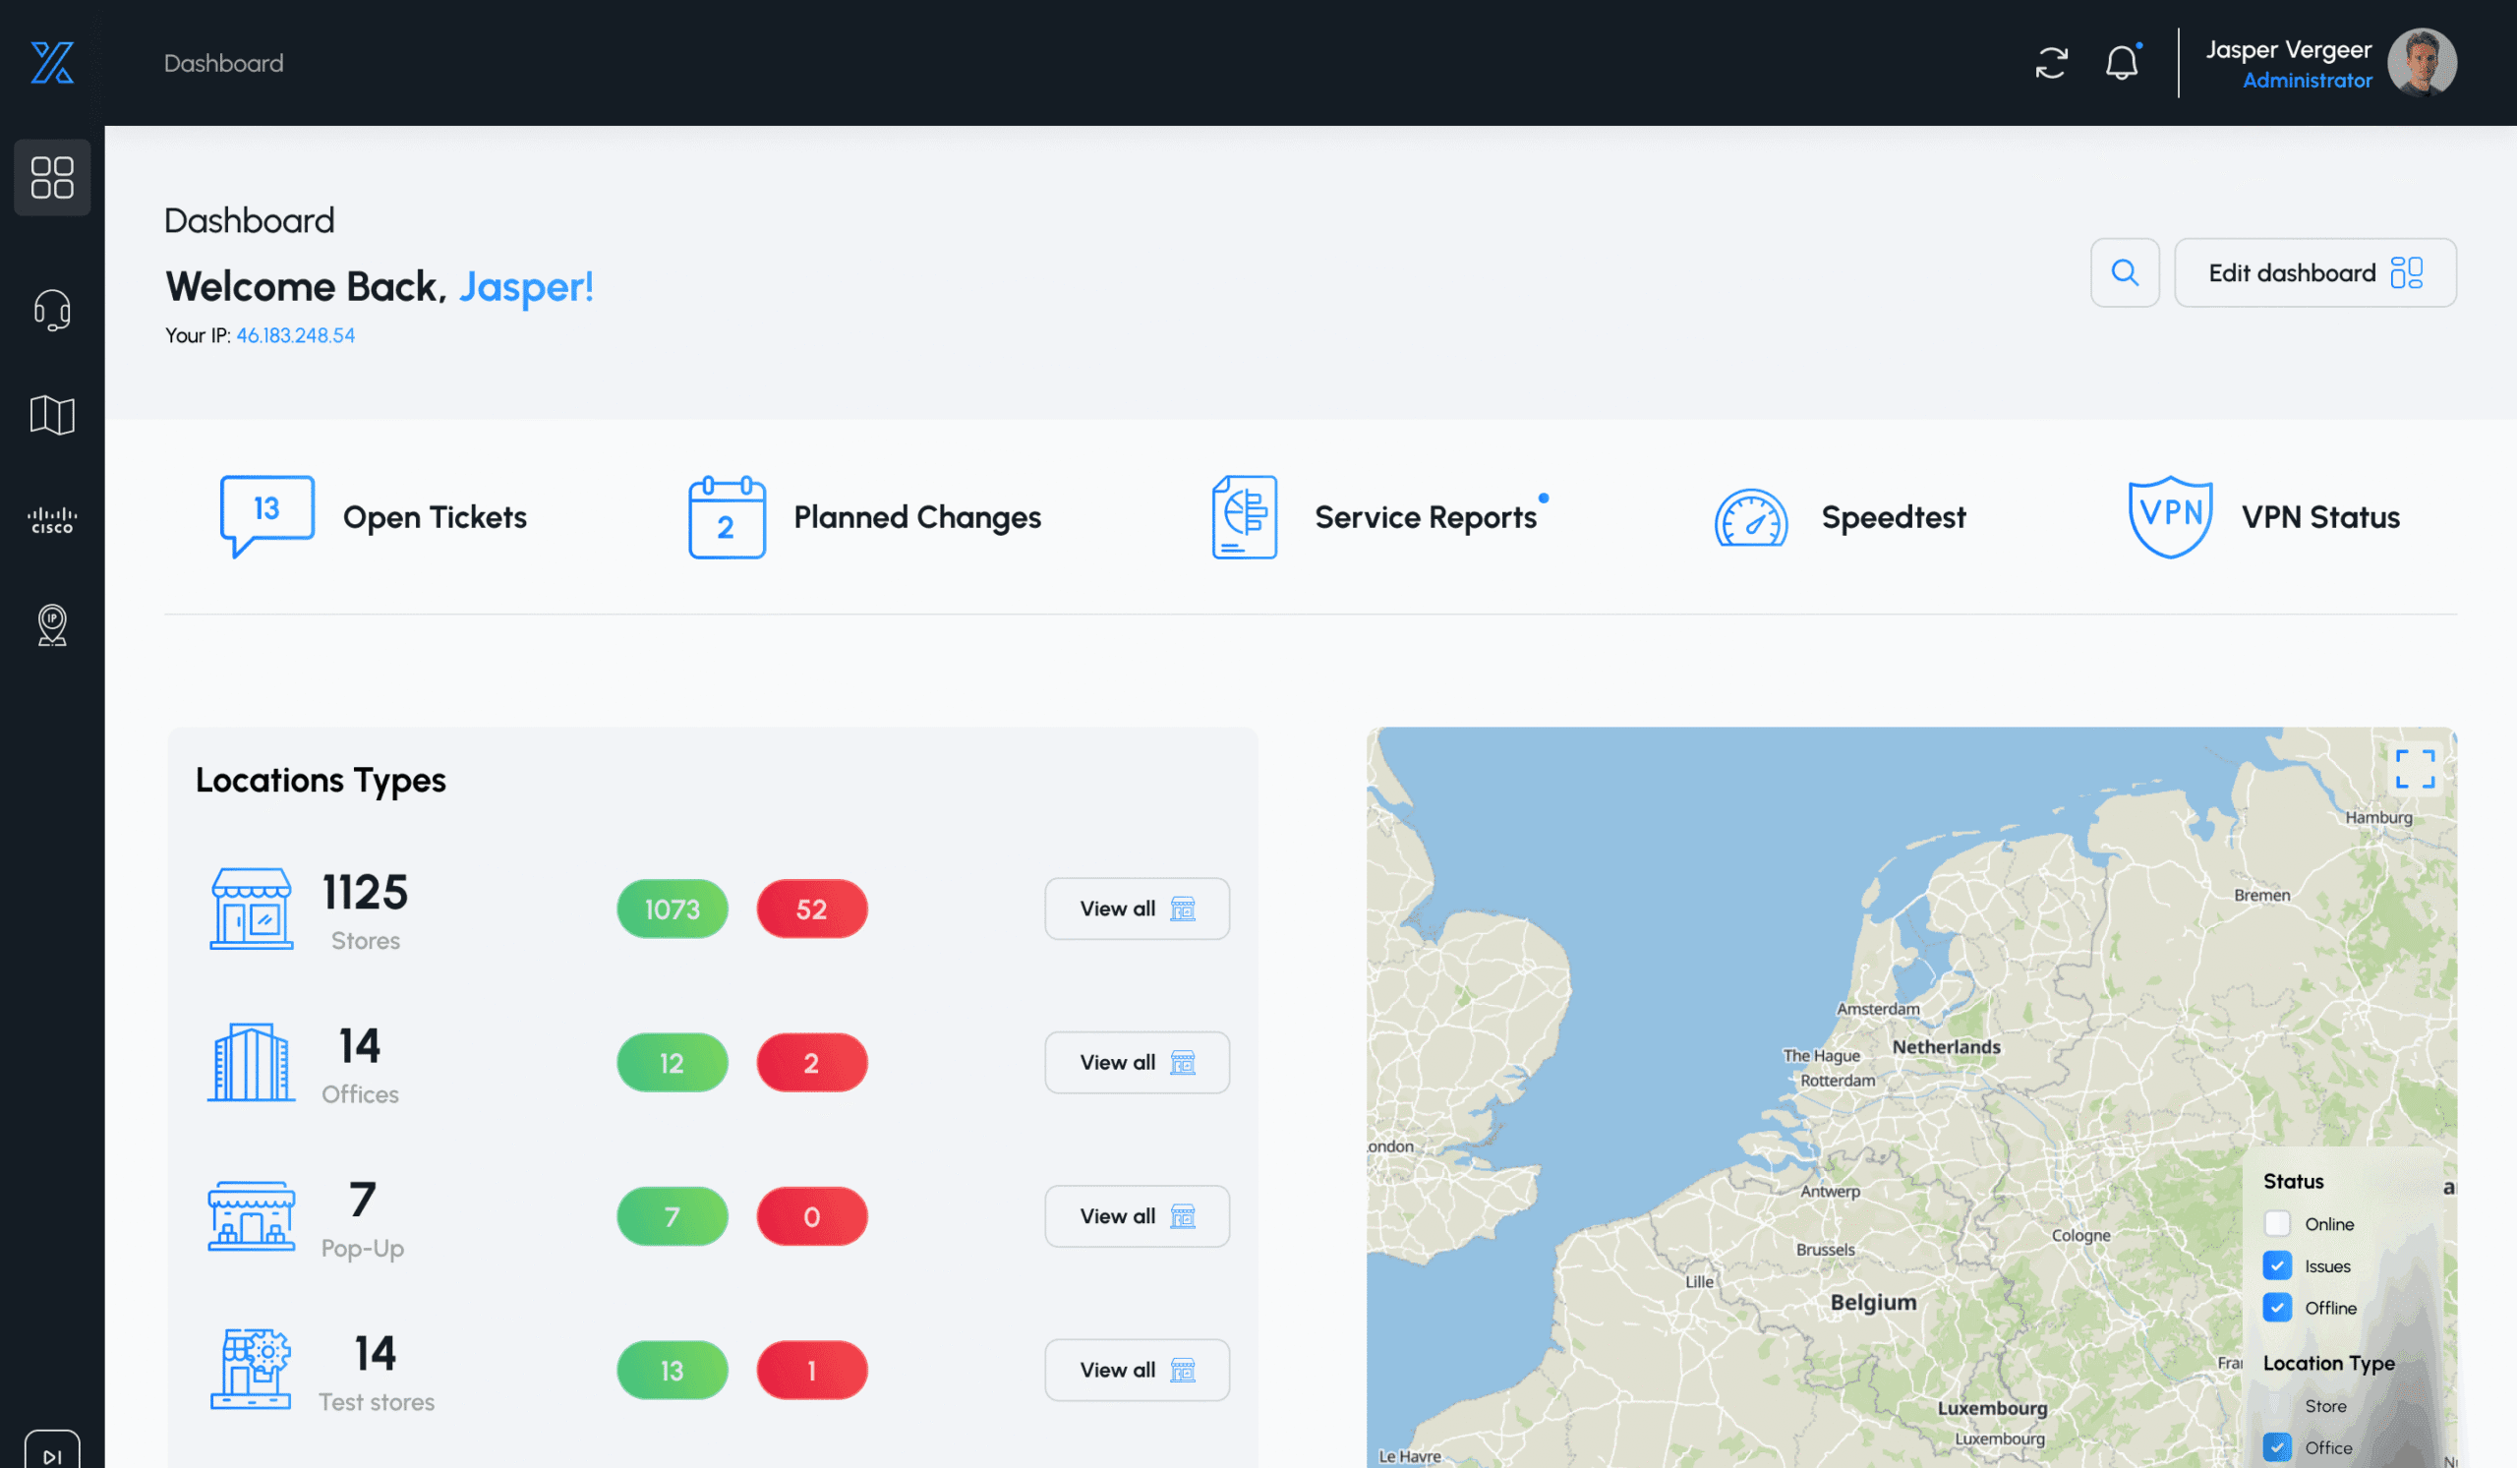This screenshot has width=2517, height=1468.
Task: Click the IP location pin sidebar icon
Action: pos(52,625)
